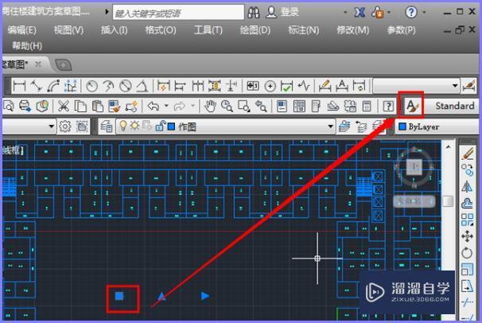Click the Dimension Break icon
This screenshot has height=323, width=482.
pyautogui.click(x=231, y=87)
